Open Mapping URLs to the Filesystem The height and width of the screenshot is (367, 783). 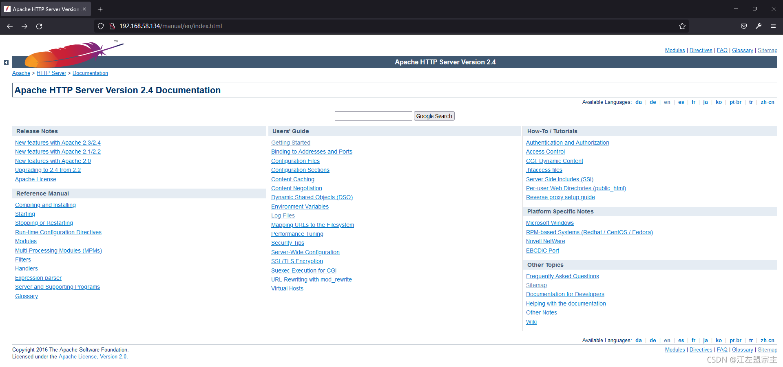click(312, 225)
